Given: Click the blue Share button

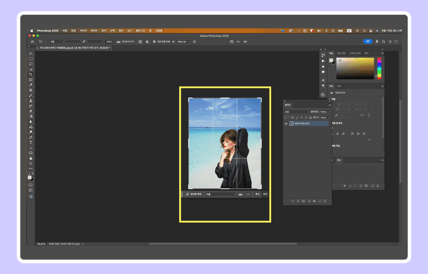Looking at the screenshot, I should click(368, 41).
